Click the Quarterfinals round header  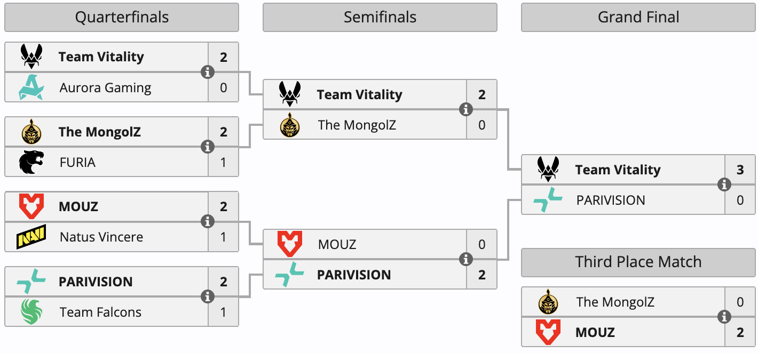[122, 18]
